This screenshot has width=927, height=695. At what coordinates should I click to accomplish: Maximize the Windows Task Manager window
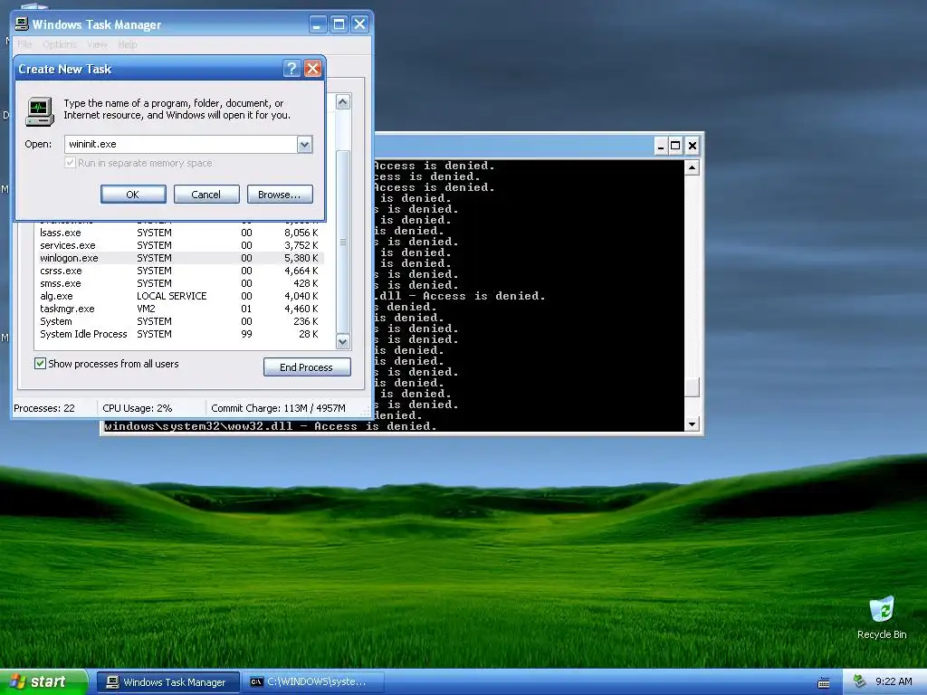[x=339, y=24]
